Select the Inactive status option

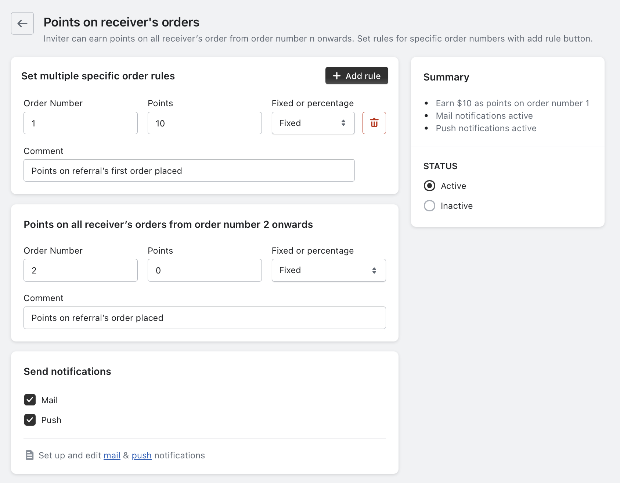click(429, 206)
